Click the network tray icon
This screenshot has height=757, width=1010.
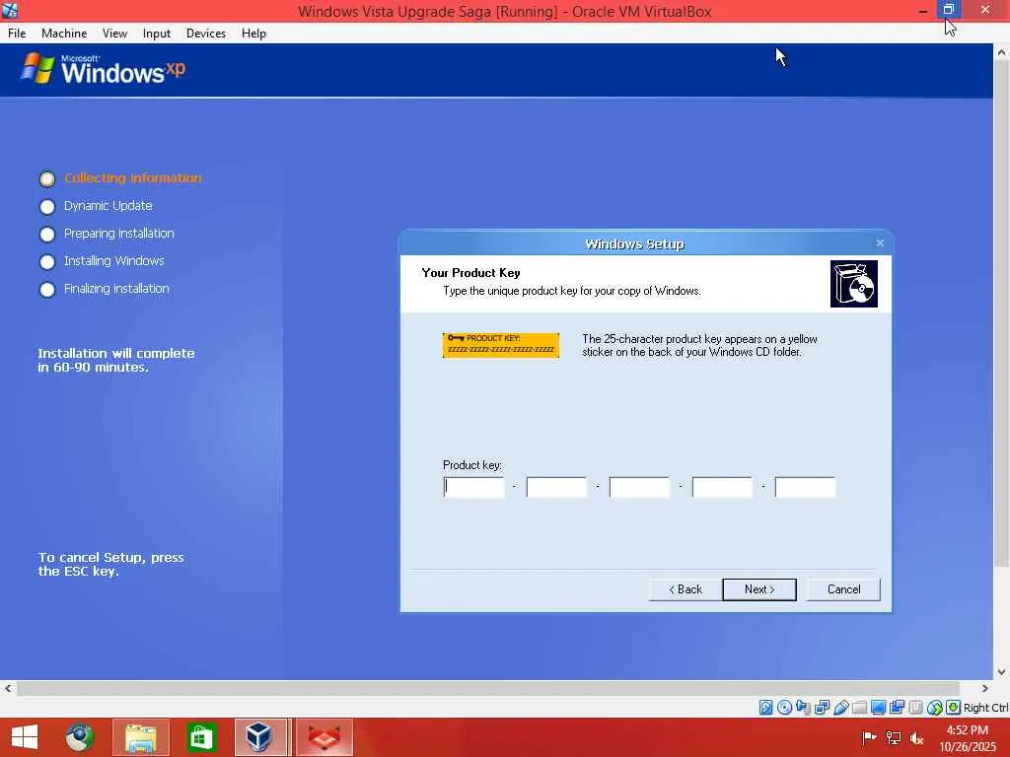[x=894, y=737]
